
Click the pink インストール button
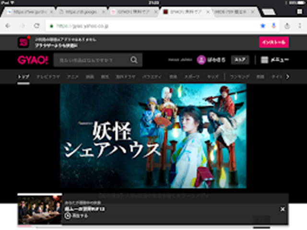[274, 42]
